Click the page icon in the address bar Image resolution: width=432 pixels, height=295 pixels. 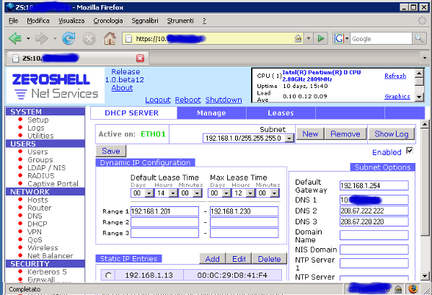pos(128,39)
